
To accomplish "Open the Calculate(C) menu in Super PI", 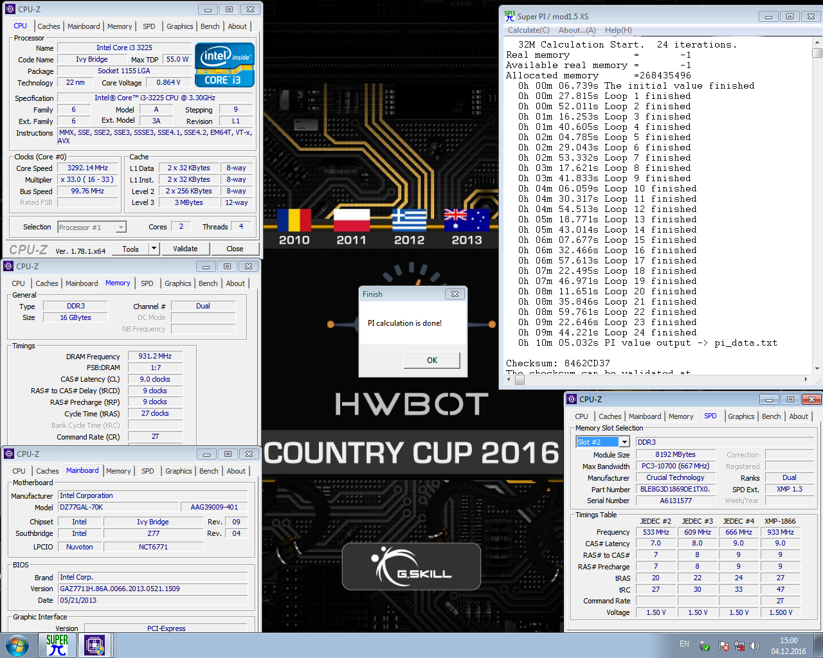I will [529, 30].
